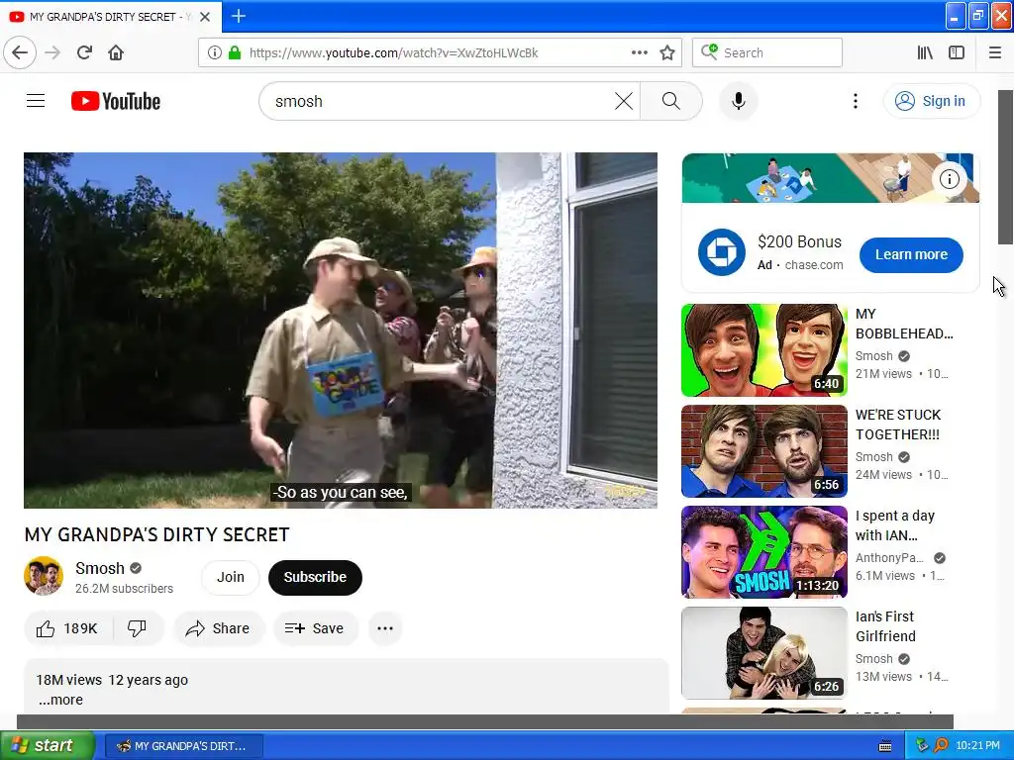Screen dimensions: 1014x760
Task: Click Learn more on Chase ad
Action: [911, 254]
